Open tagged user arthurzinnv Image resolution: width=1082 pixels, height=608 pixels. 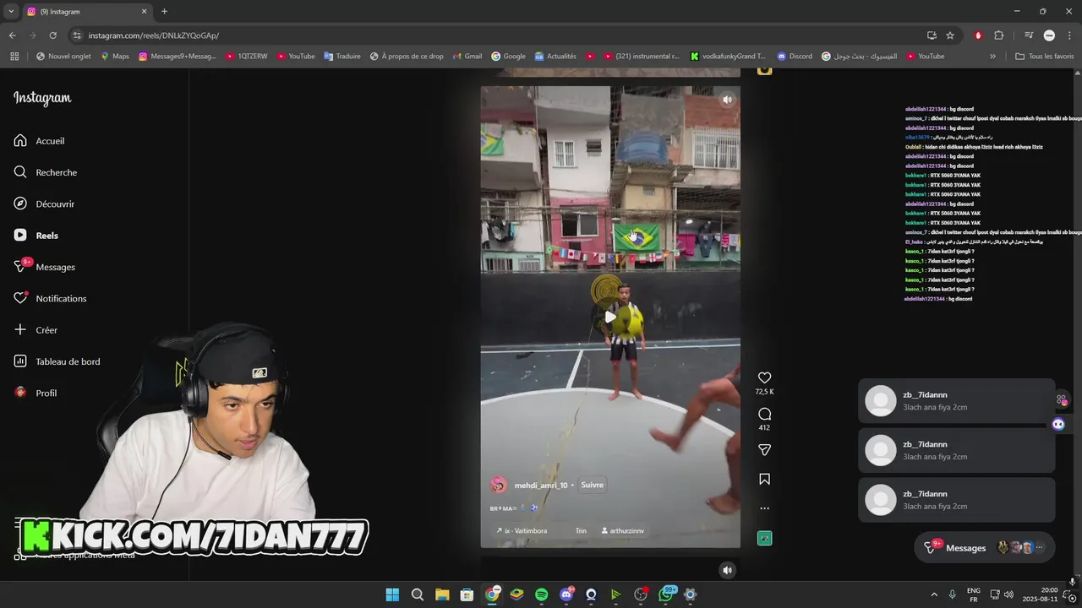[622, 531]
